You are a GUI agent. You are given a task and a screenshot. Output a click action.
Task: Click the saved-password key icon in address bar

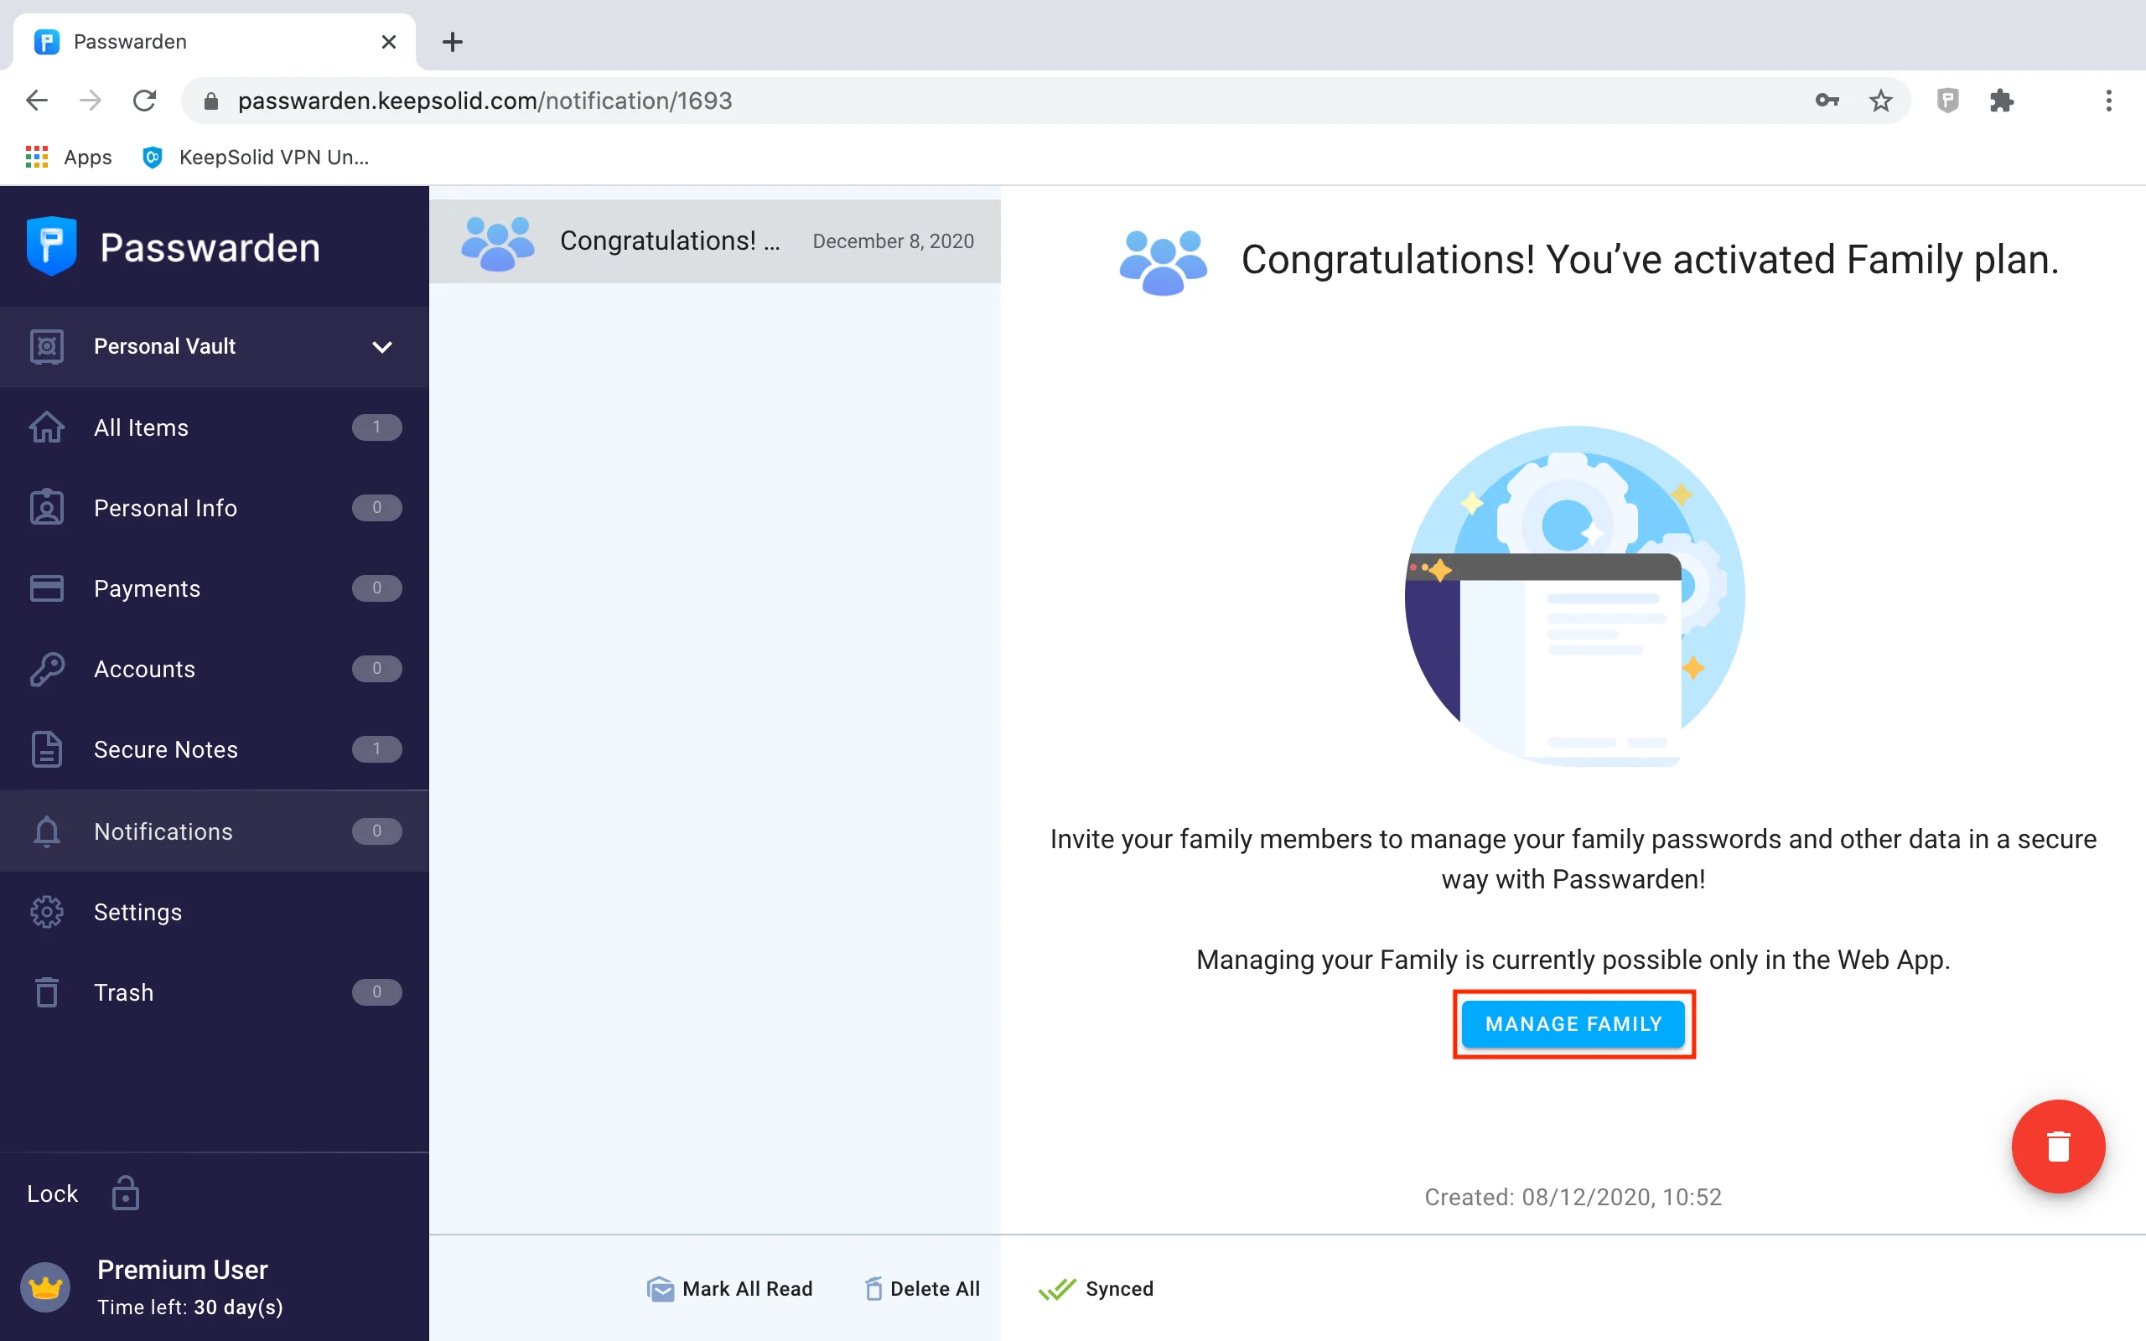pos(1826,101)
